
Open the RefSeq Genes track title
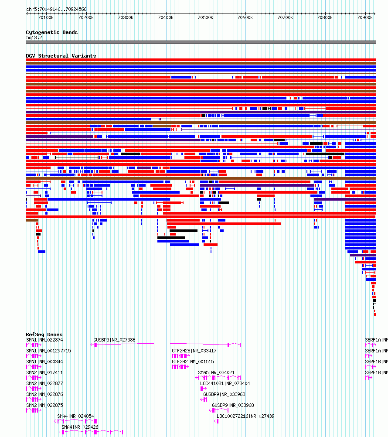coord(44,335)
